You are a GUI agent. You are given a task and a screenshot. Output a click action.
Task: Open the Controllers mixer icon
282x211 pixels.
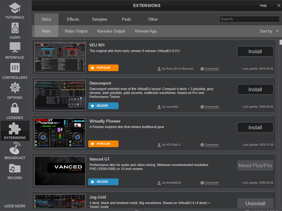[x=15, y=67]
